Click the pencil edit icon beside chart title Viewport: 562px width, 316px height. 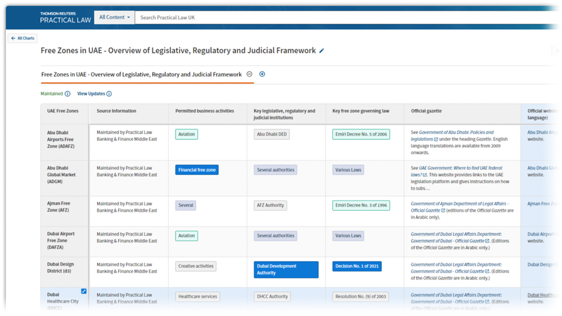click(321, 51)
